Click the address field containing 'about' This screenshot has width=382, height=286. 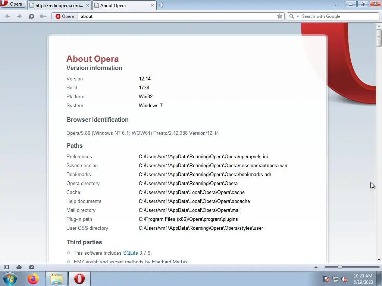[x=177, y=16]
